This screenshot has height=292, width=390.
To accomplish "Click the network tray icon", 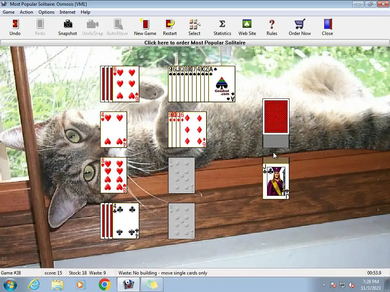I will (x=342, y=285).
